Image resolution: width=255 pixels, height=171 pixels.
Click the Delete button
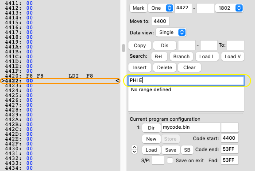(165, 67)
